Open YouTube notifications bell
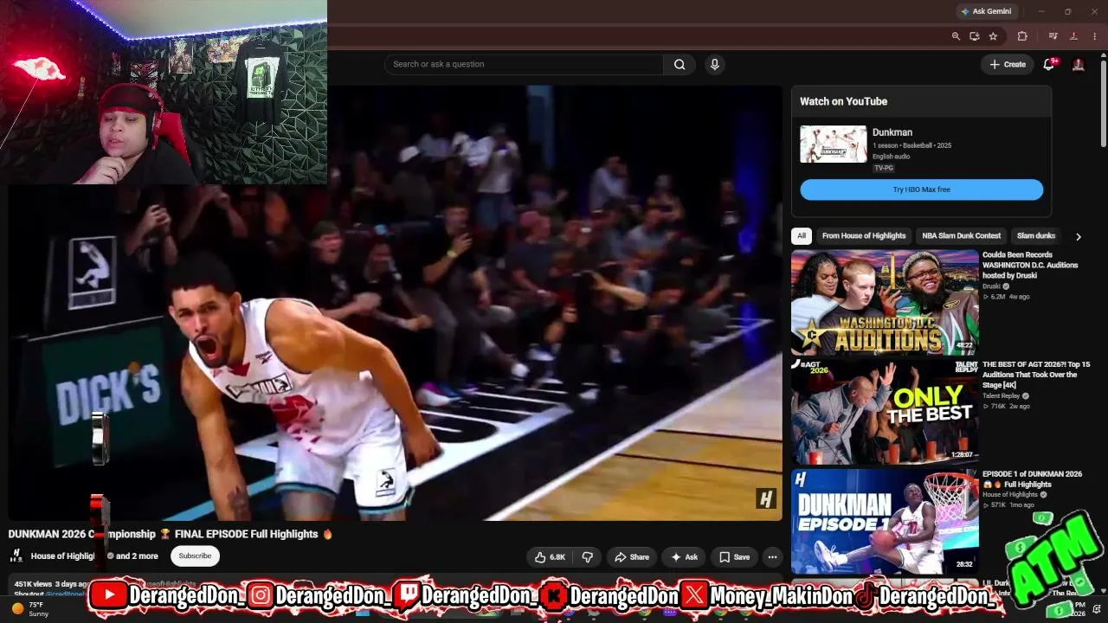The image size is (1108, 623). [x=1048, y=64]
